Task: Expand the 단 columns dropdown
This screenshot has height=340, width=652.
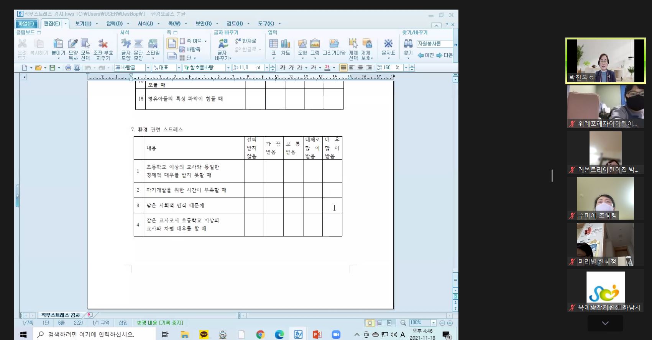Action: (x=195, y=58)
